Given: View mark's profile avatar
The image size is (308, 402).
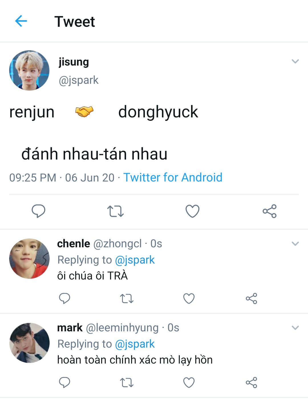Looking at the screenshot, I should click(x=29, y=343).
